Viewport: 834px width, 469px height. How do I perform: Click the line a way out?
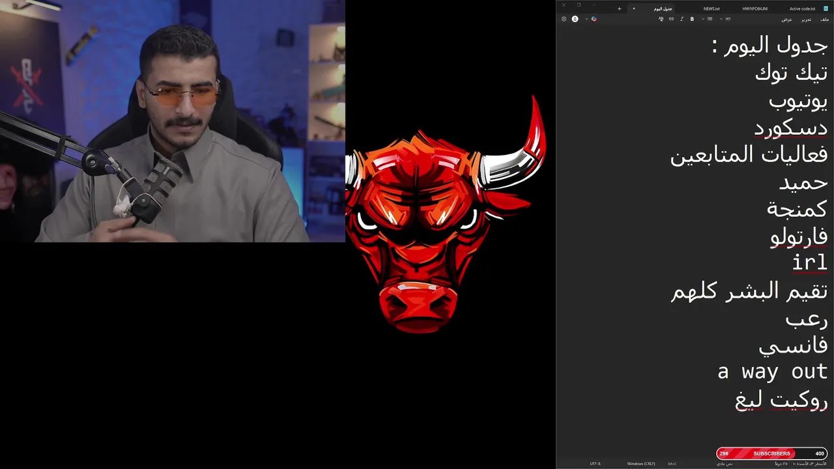pos(773,372)
